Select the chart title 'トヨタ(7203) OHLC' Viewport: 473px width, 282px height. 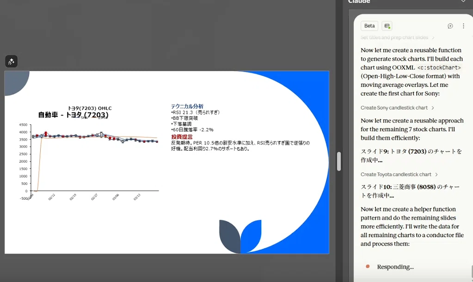90,108
